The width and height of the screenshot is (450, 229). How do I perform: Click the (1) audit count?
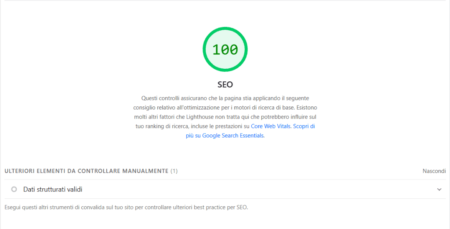point(174,171)
